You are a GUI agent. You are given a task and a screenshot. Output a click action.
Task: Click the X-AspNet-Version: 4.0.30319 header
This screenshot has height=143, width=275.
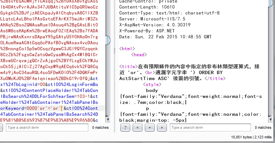[x=155, y=25]
